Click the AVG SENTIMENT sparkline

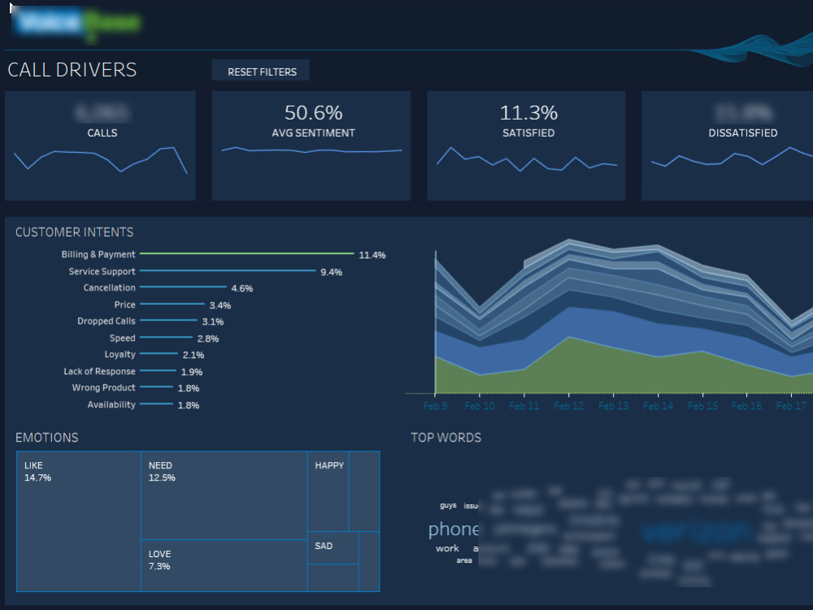point(311,150)
